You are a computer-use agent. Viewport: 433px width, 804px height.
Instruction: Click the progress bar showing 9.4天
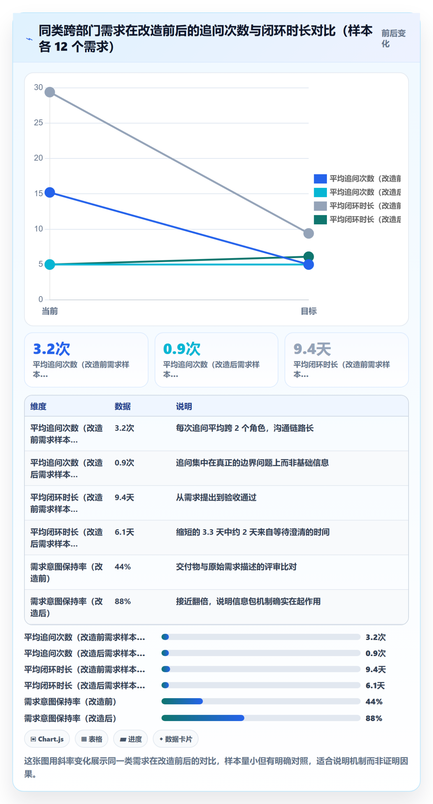point(261,669)
